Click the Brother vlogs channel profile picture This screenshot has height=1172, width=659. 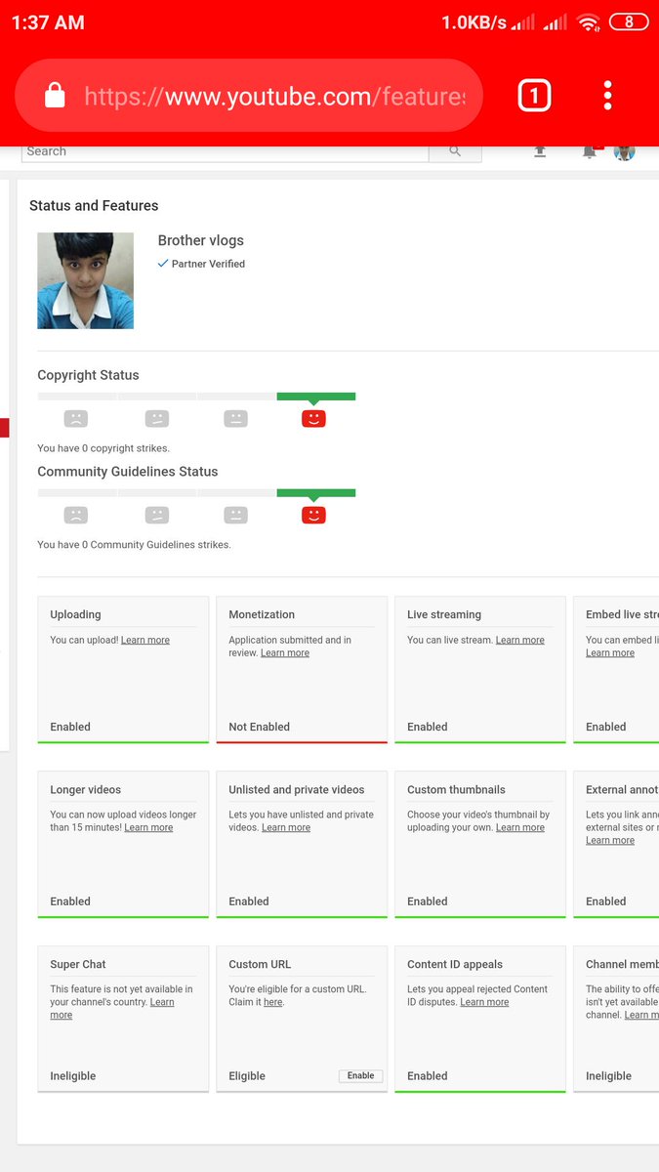coord(85,280)
